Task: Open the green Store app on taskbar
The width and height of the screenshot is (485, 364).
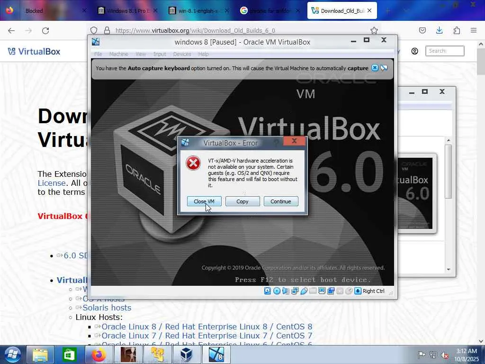Action: [x=69, y=355]
